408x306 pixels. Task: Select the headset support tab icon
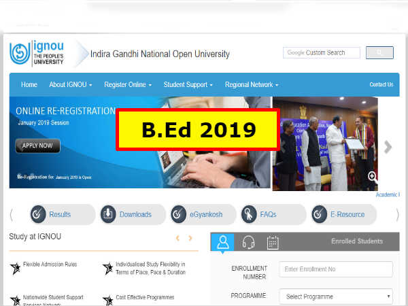click(248, 242)
